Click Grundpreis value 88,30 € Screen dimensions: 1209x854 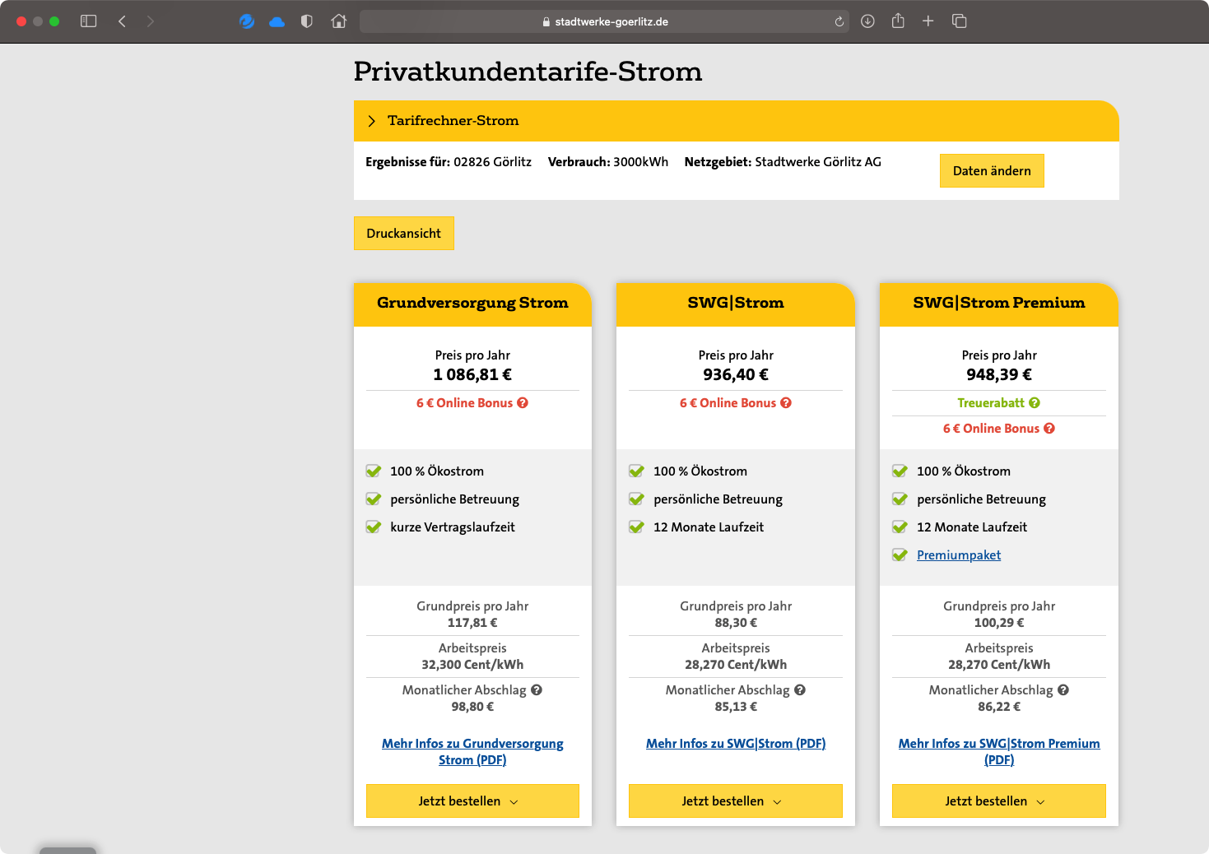pyautogui.click(x=736, y=623)
